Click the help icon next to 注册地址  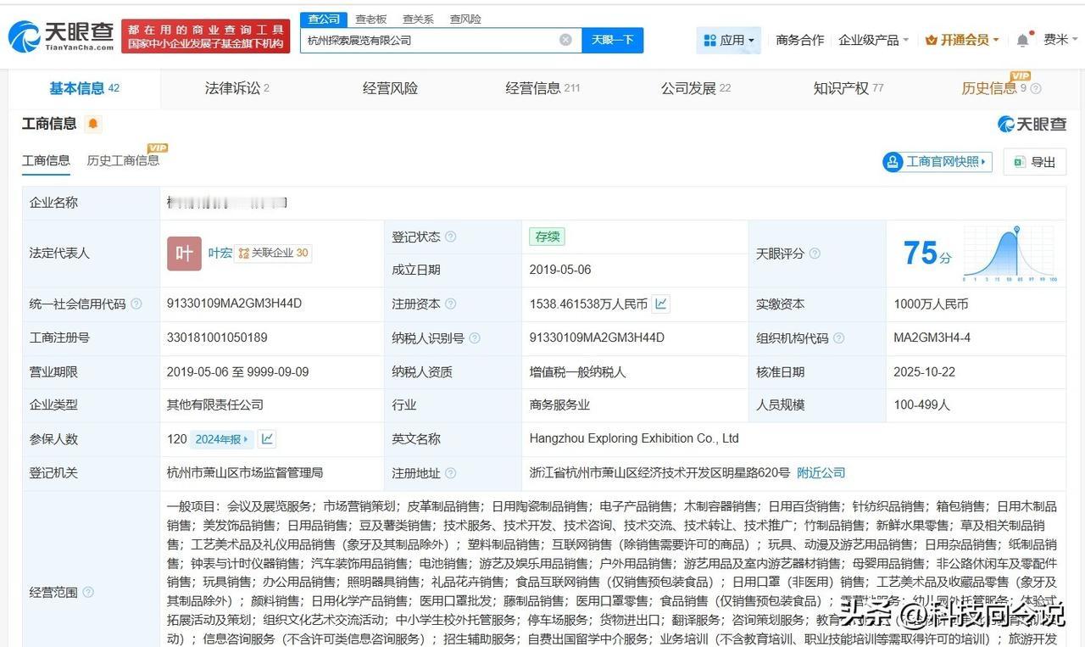point(450,472)
